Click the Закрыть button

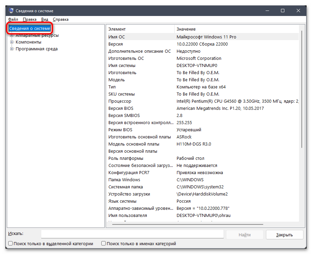284,235
